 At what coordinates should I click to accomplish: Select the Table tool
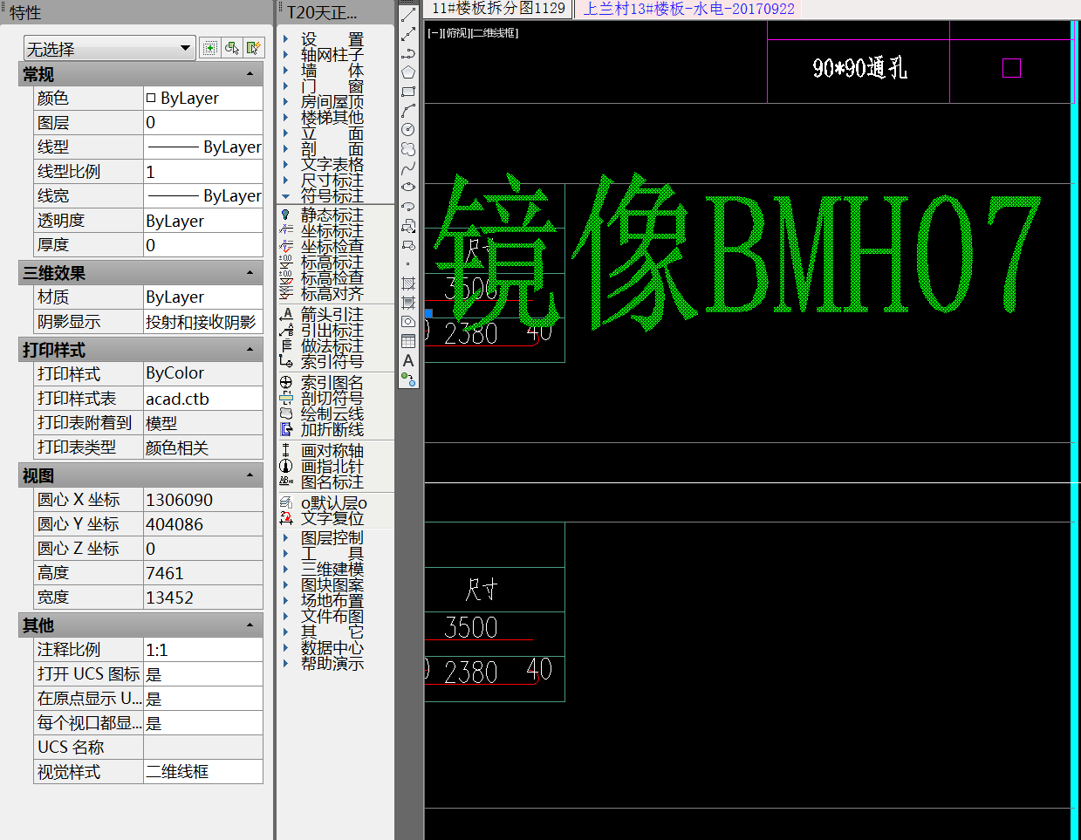pos(408,341)
